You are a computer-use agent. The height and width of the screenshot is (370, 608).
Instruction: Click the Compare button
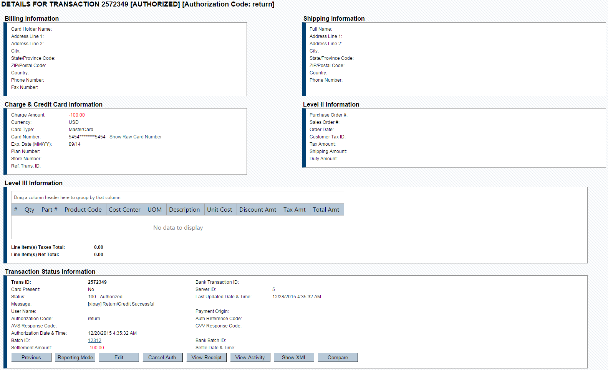(x=338, y=357)
